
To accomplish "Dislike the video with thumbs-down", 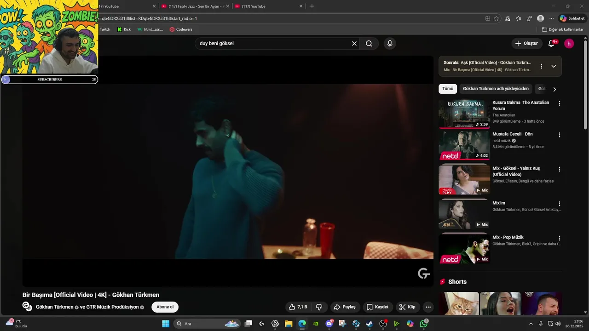I will click(x=319, y=307).
